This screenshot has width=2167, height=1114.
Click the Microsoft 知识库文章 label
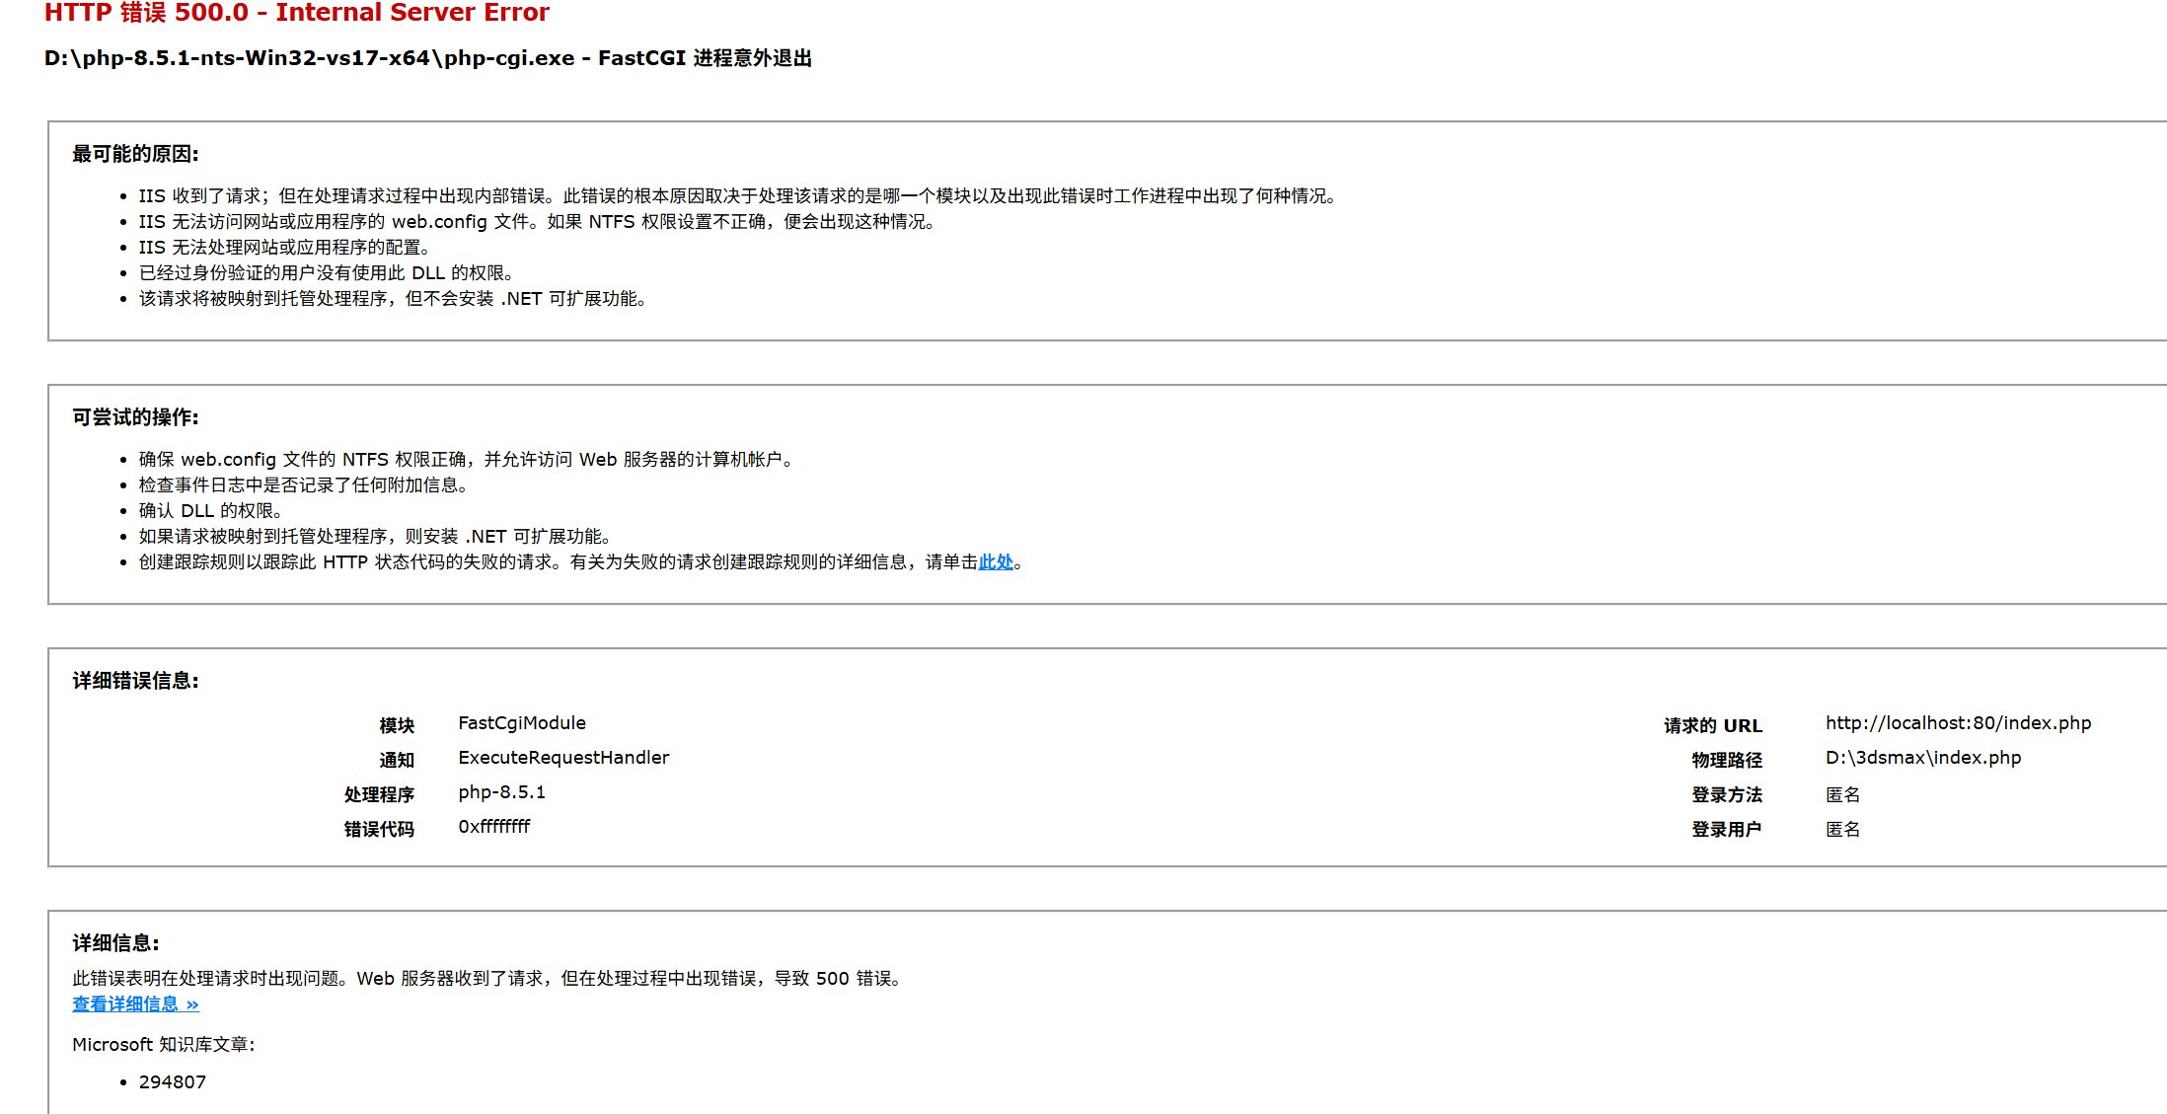pyautogui.click(x=163, y=1045)
